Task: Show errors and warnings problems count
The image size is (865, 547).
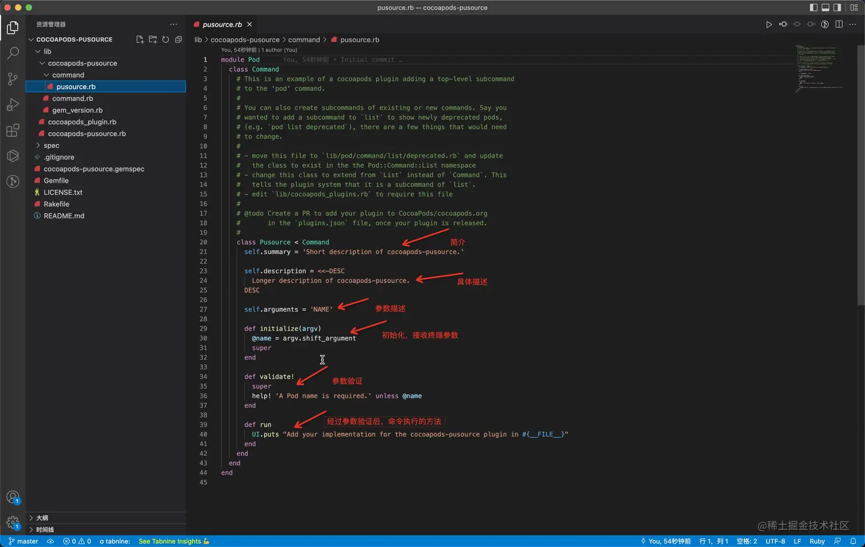Action: point(77,541)
